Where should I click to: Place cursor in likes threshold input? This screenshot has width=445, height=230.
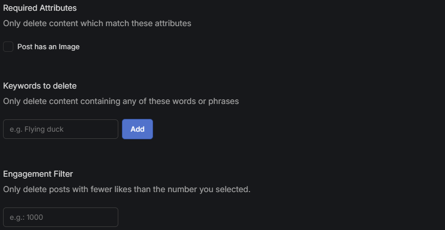click(x=60, y=217)
